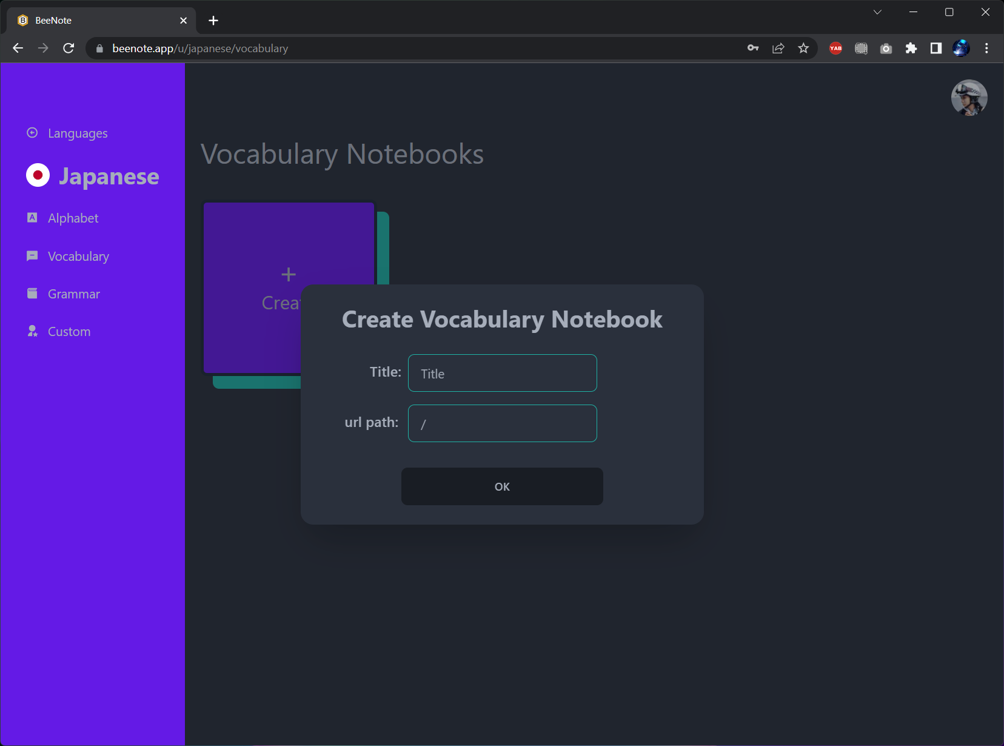The width and height of the screenshot is (1004, 746).
Task: Click the BeeNote tab favicon
Action: 23,21
